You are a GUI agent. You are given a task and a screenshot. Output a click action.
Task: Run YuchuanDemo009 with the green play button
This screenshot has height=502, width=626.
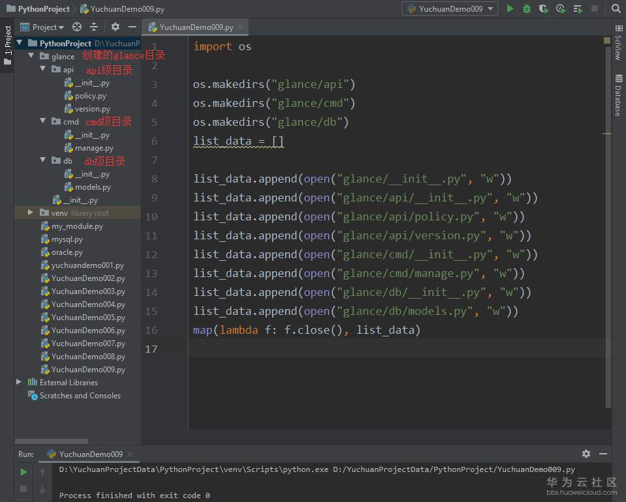click(510, 8)
